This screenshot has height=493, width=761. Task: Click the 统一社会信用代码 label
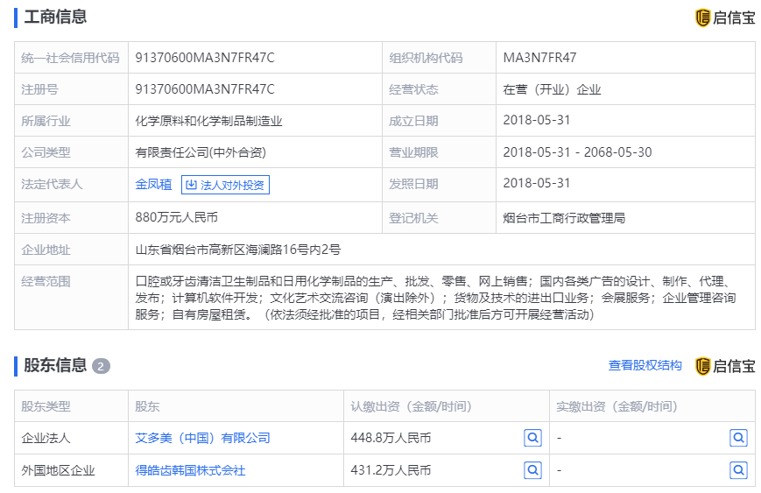point(70,58)
